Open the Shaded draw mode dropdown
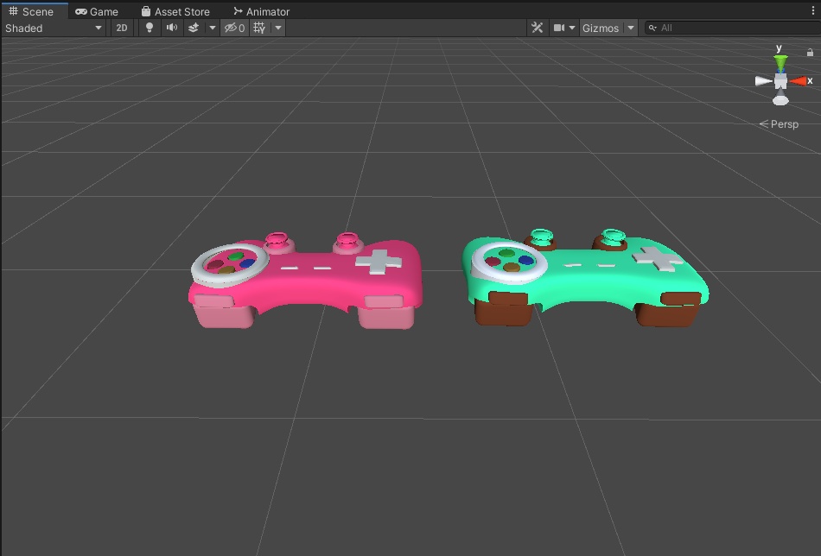 coord(54,28)
